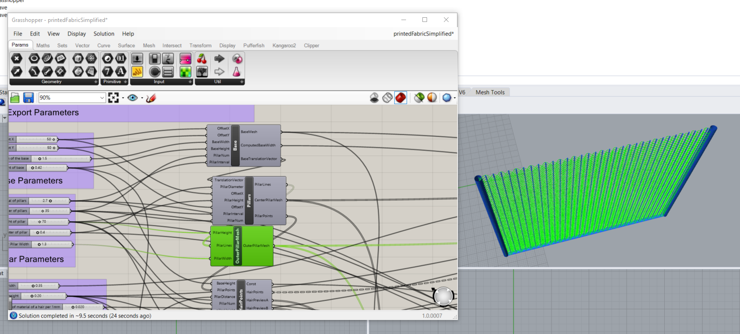
Task: Zoom extents on the canvas
Action: [x=113, y=98]
